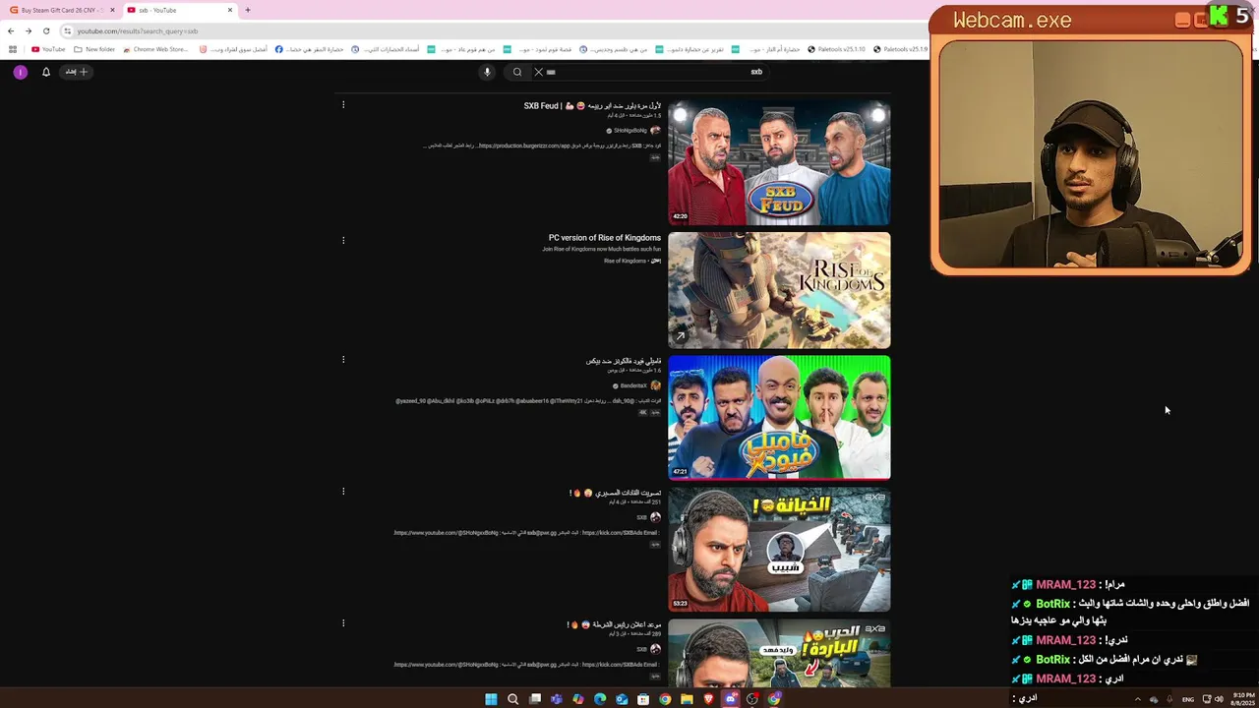
Task: Open Brave browser from taskbar
Action: 708,699
